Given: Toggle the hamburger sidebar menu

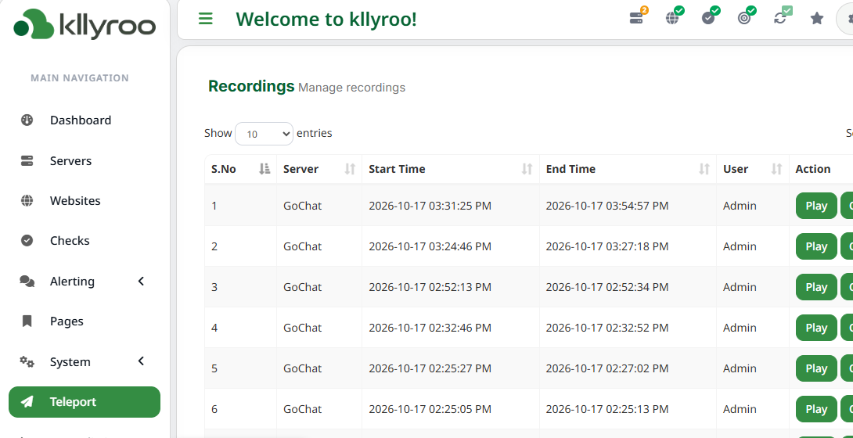Looking at the screenshot, I should (206, 19).
